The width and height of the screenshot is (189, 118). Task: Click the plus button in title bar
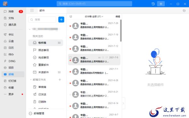tap(161, 4)
